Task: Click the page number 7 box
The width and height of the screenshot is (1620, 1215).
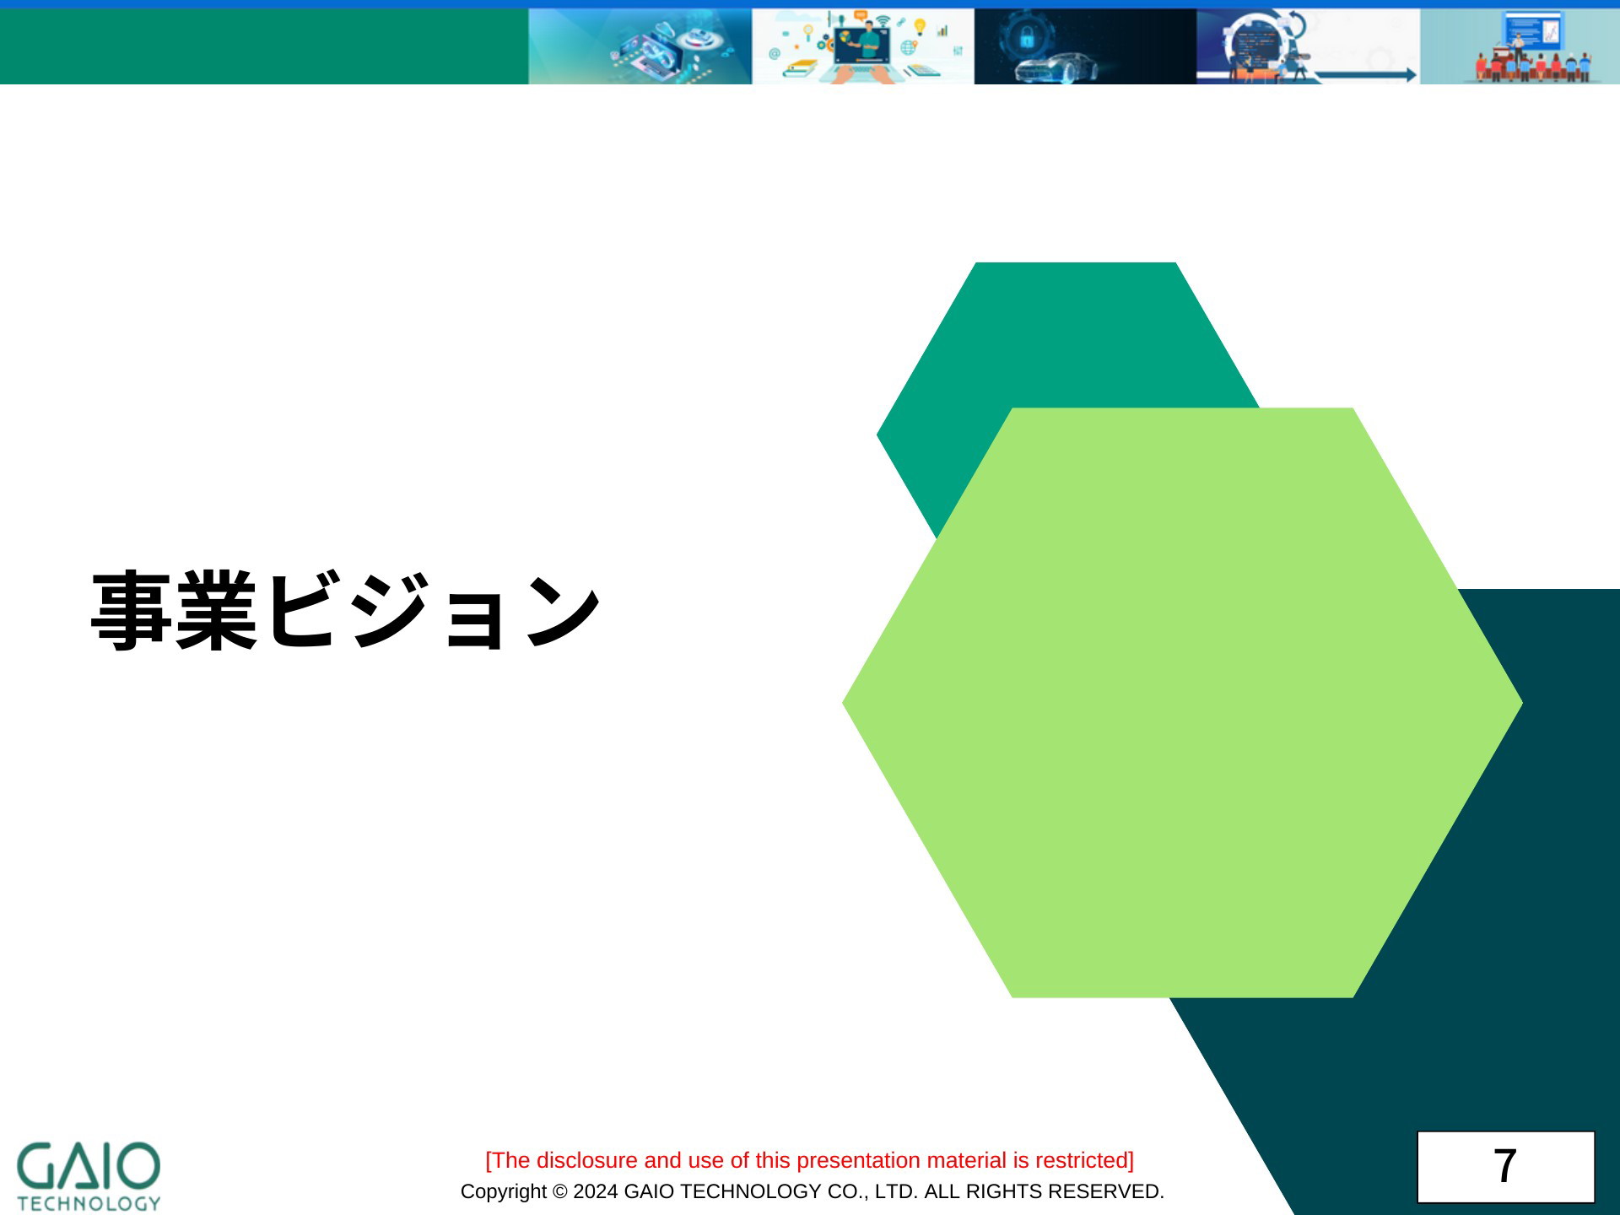Action: click(1505, 1167)
